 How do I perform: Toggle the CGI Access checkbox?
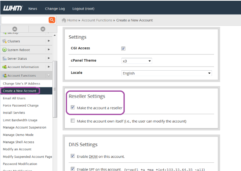123,48
